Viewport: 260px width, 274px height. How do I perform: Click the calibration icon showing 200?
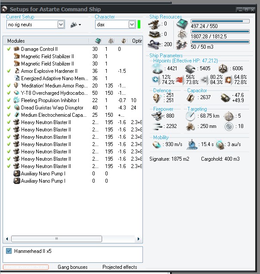click(154, 44)
